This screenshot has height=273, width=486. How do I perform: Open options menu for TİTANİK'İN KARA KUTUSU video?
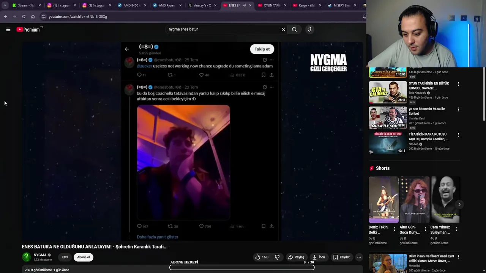coord(458,135)
